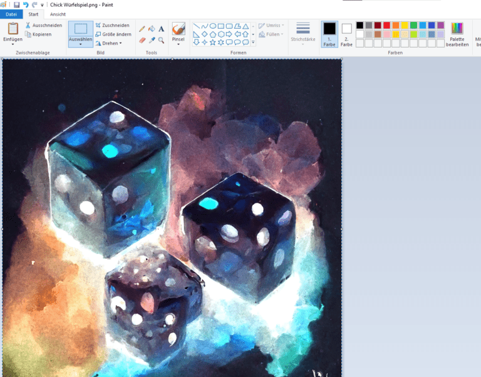This screenshot has width=481, height=377.
Task: Select the Pencil tool
Action: (x=142, y=29)
